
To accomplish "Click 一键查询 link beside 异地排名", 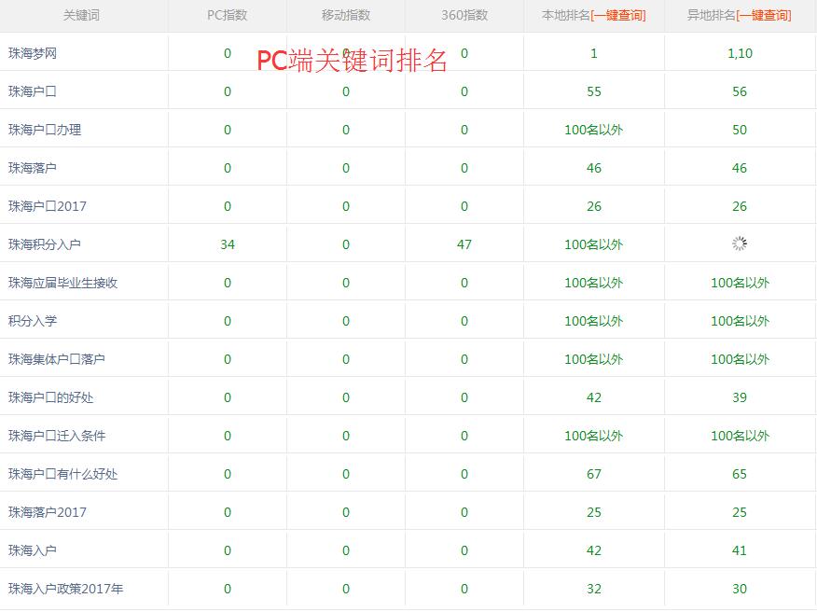I will click(x=764, y=15).
